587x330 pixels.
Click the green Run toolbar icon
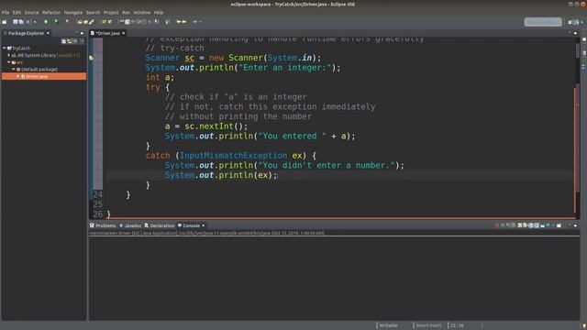(x=56, y=22)
